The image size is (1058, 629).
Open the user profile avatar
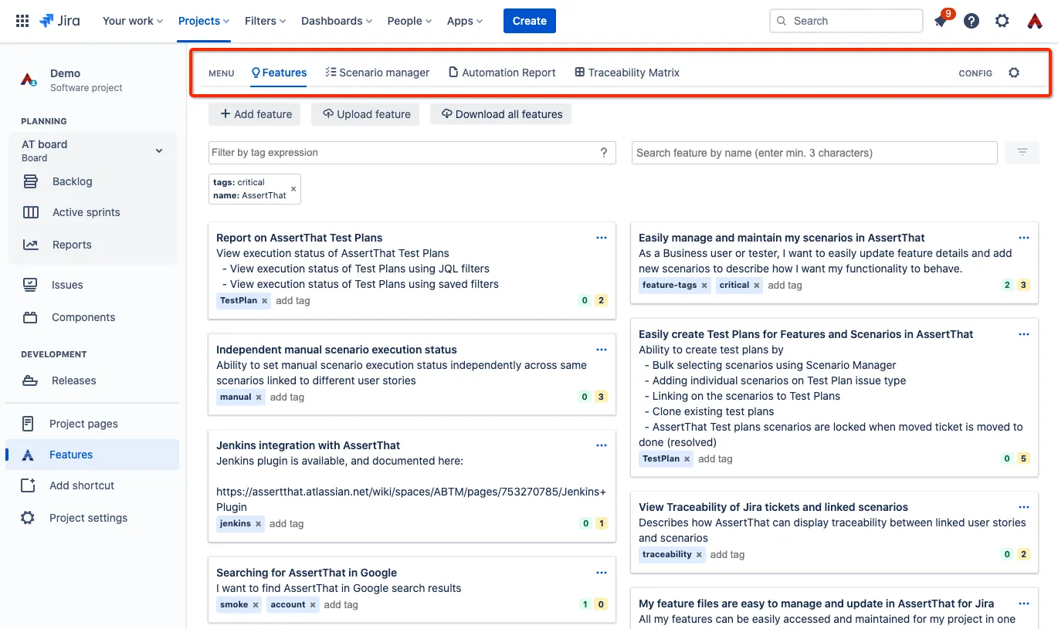pos(1035,21)
